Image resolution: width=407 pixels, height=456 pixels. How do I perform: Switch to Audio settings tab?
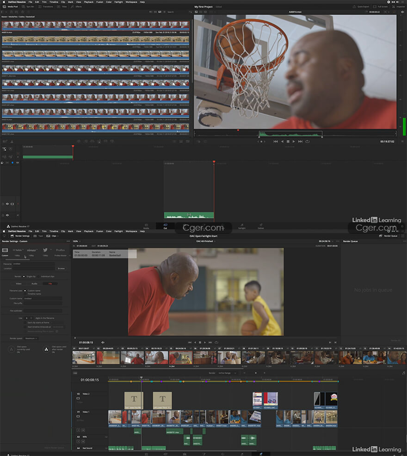[x=34, y=283]
